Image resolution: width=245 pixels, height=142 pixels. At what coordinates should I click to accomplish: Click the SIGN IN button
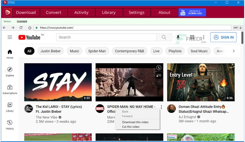click(x=223, y=37)
